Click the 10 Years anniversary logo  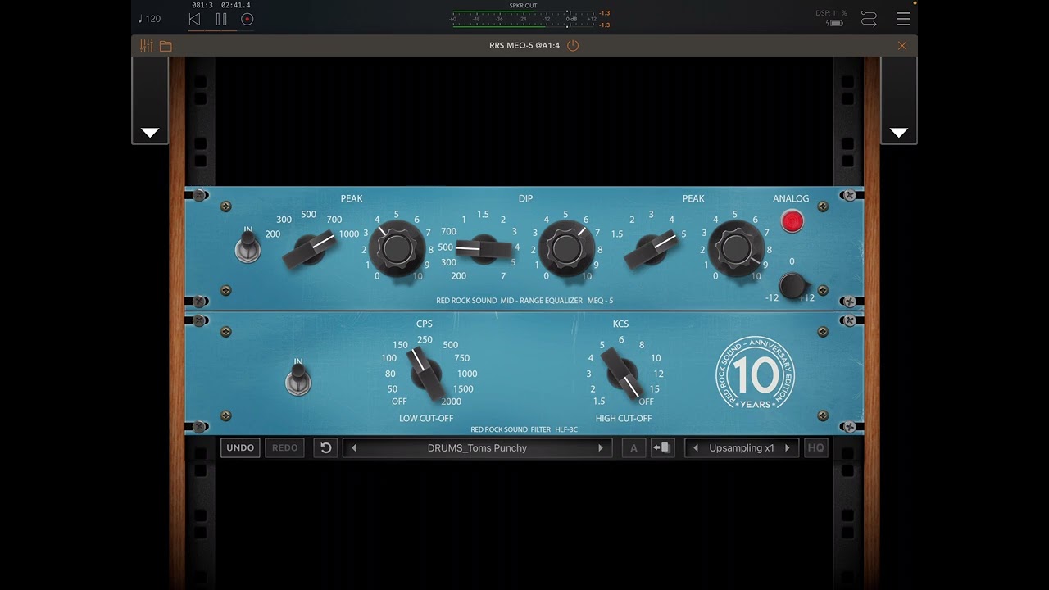click(755, 374)
